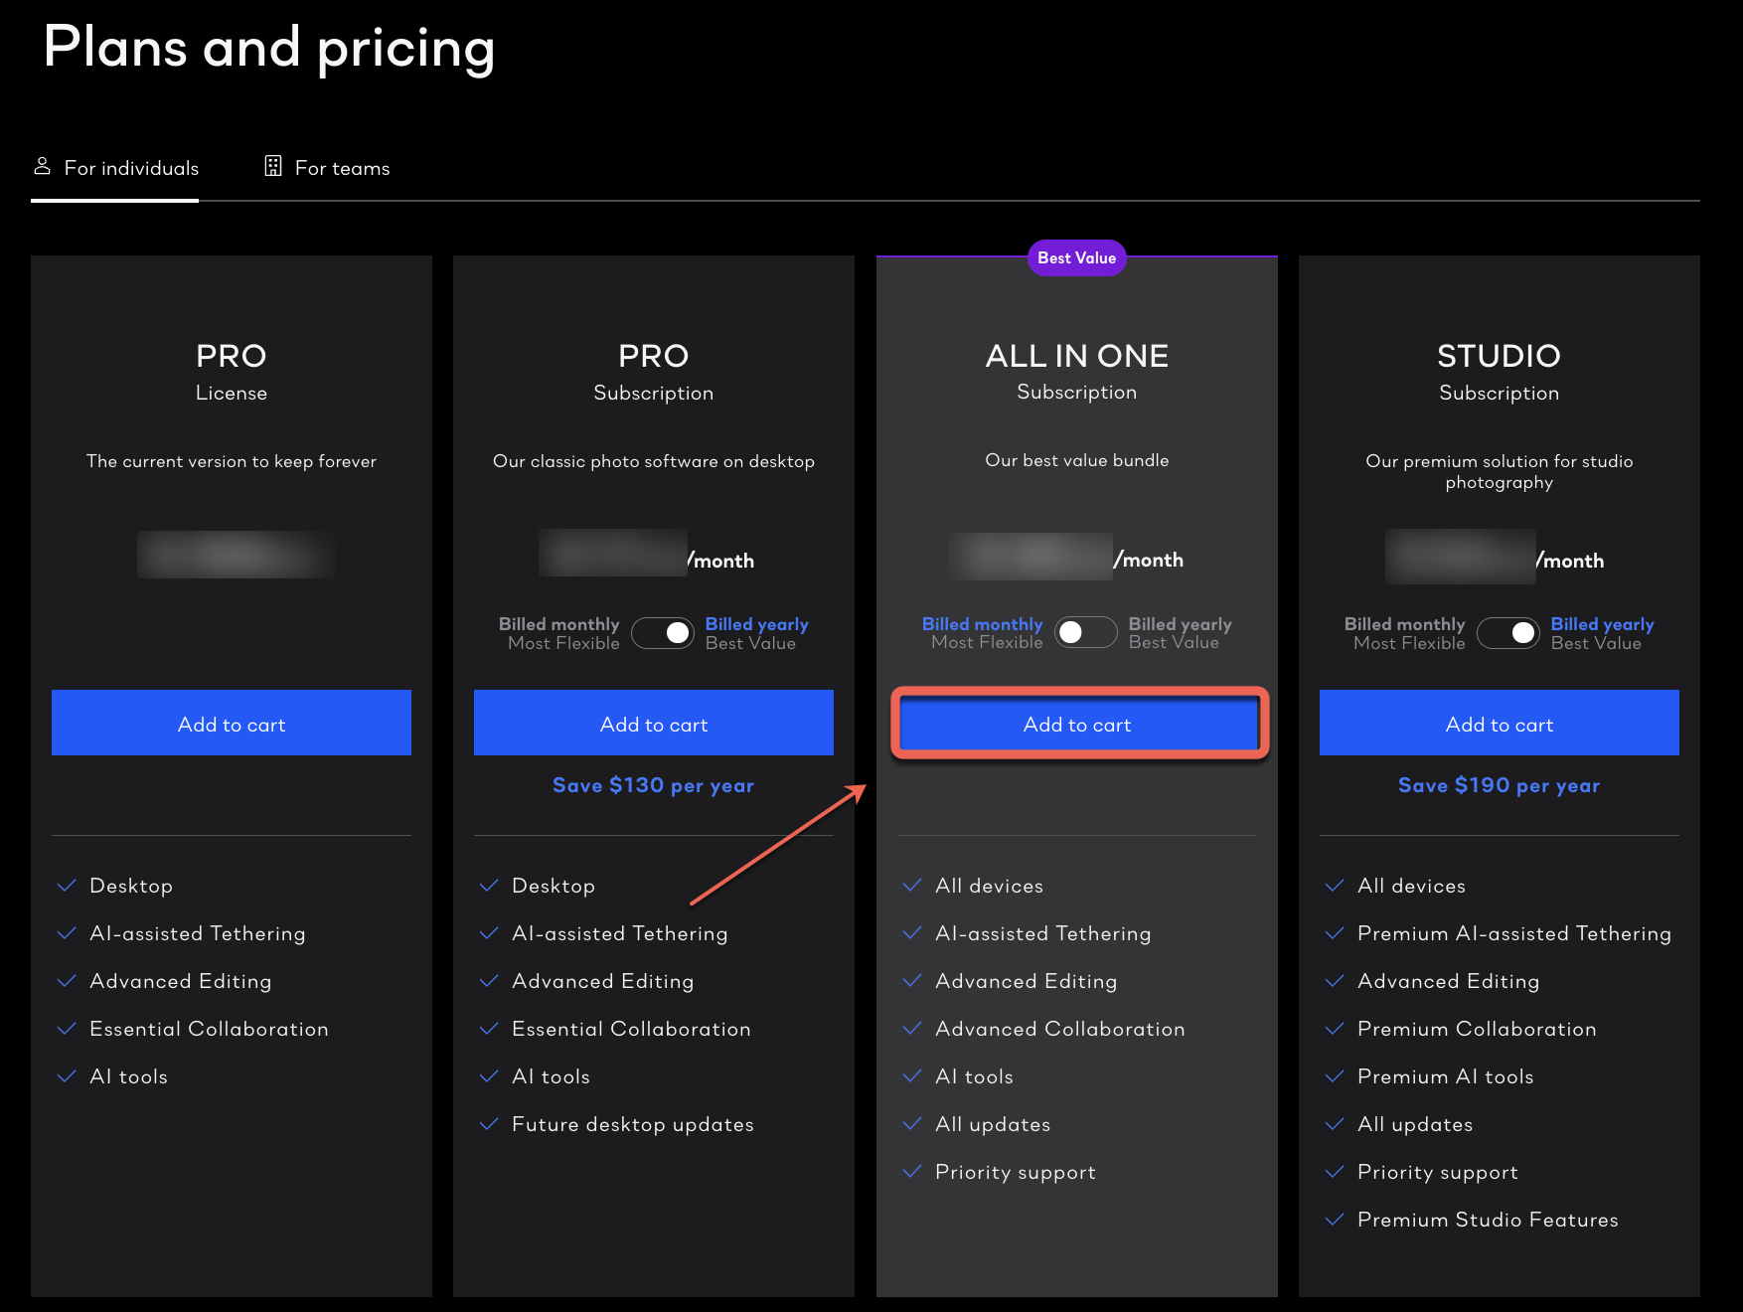This screenshot has height=1312, width=1743.
Task: Click the checkmark beside Premium Studio Features
Action: 1335,1220
